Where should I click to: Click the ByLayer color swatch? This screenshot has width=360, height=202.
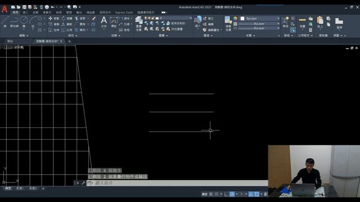coord(242,19)
